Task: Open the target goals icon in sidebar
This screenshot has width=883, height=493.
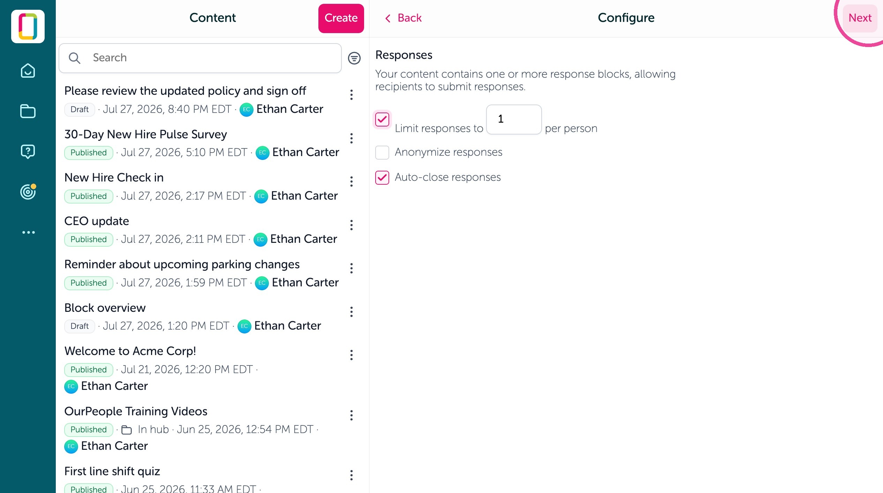Action: [28, 192]
